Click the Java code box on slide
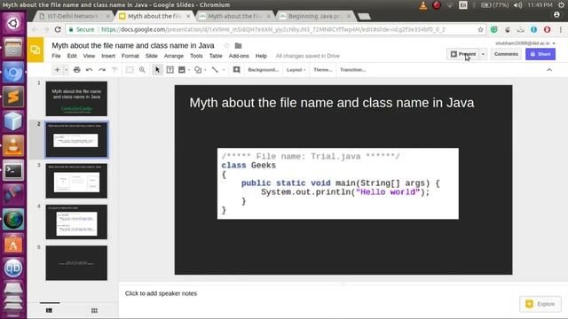Viewport: 568px width, 319px height. 337,183
